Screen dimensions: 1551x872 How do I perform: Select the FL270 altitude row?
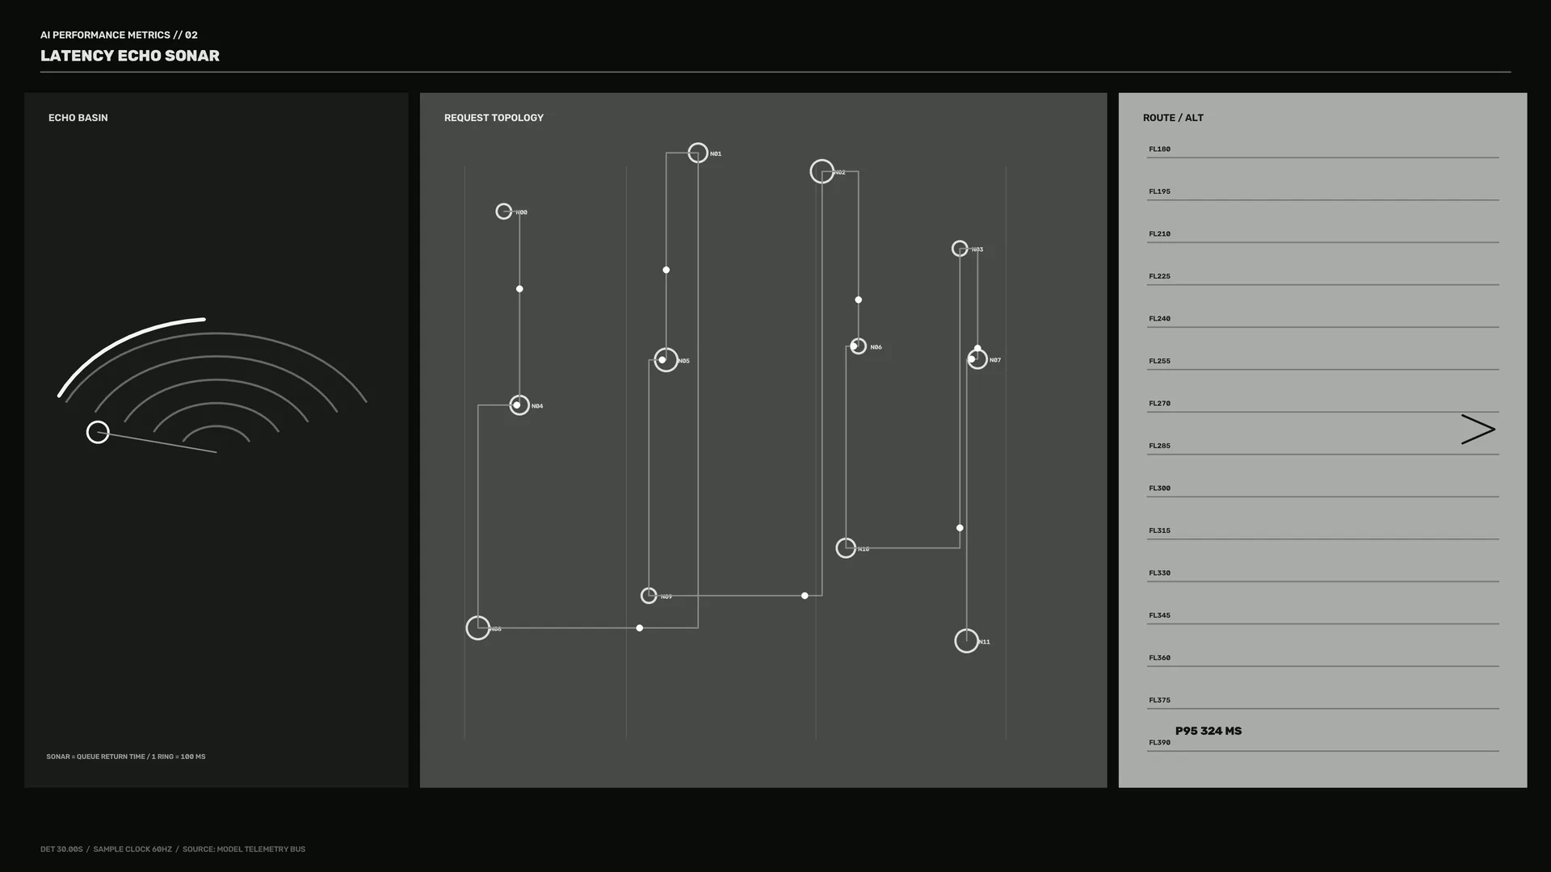(x=1322, y=405)
